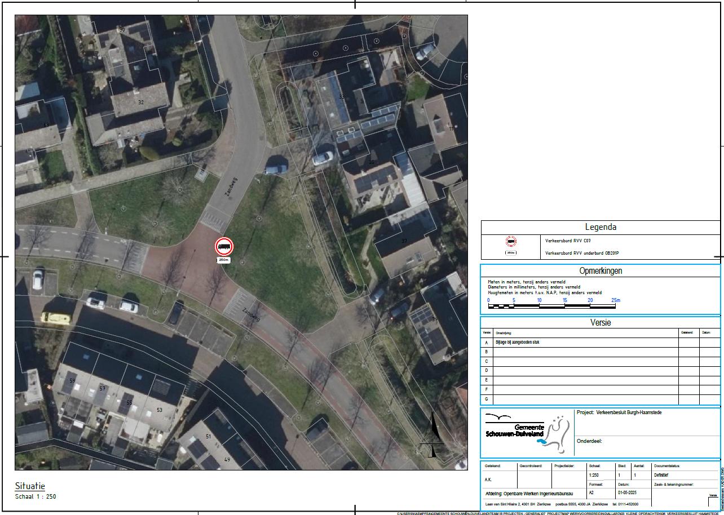Click the 'Verkeersbord RVV C07' legend text
Image resolution: width=724 pixels, height=515 pixels.
pyautogui.click(x=568, y=241)
